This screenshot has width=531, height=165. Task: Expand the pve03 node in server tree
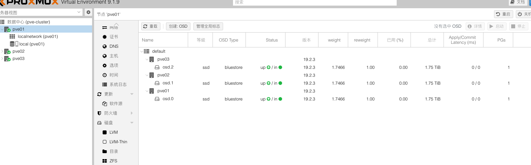(2, 59)
